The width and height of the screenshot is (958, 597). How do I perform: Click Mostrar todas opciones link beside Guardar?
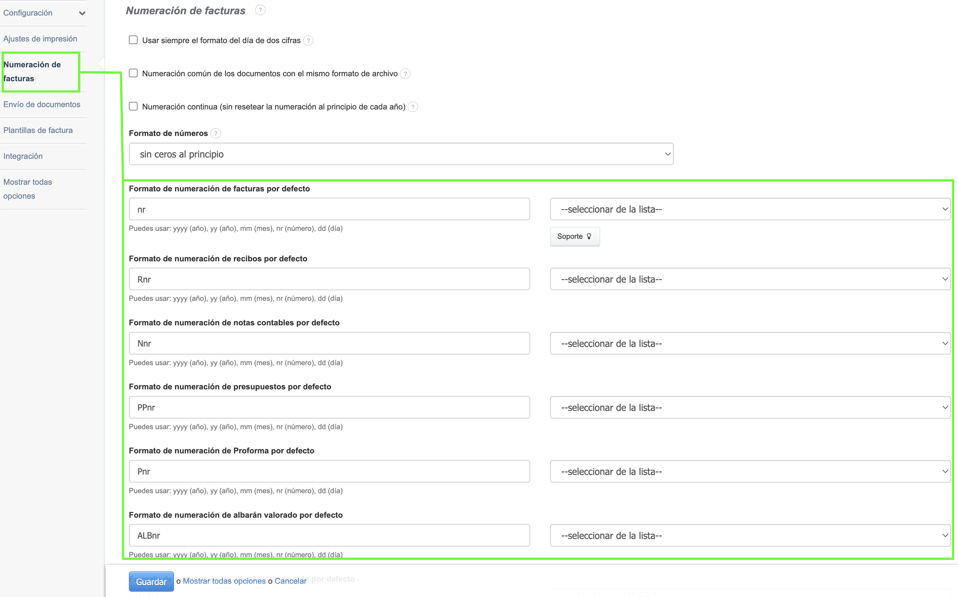224,581
